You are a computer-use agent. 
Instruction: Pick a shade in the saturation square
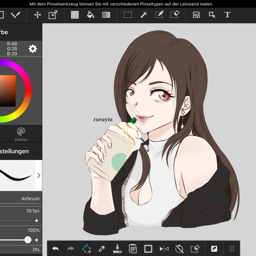pyautogui.click(x=8, y=91)
